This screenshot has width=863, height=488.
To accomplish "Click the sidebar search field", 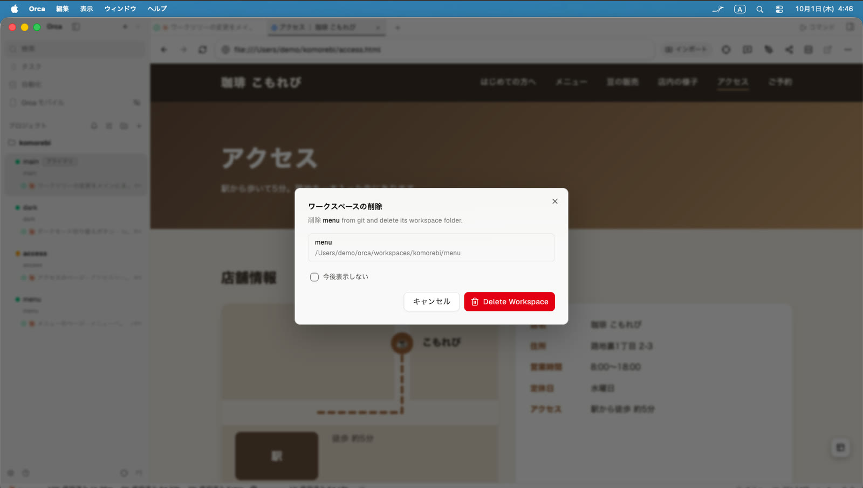I will 76,48.
